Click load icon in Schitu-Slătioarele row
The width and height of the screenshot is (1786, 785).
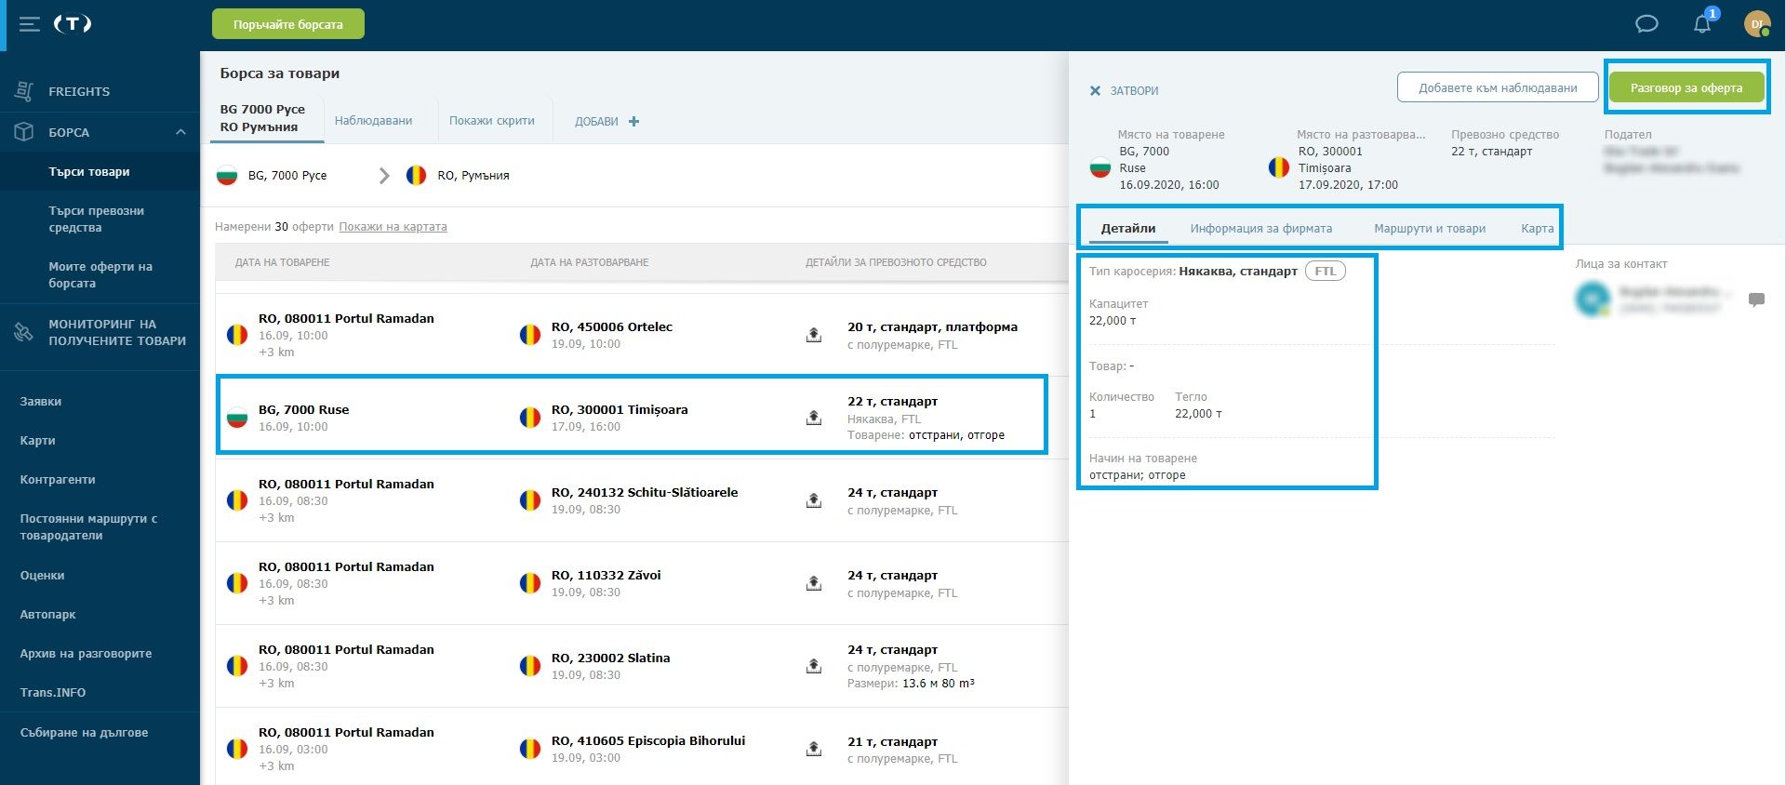coord(814,500)
